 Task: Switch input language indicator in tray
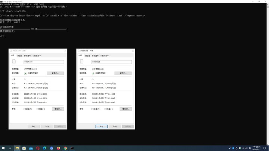[250, 148]
